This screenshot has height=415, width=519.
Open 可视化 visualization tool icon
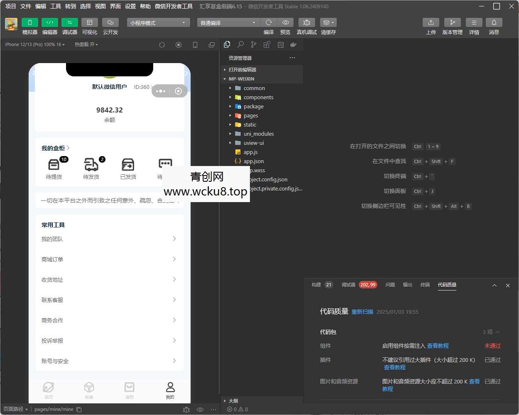[90, 22]
